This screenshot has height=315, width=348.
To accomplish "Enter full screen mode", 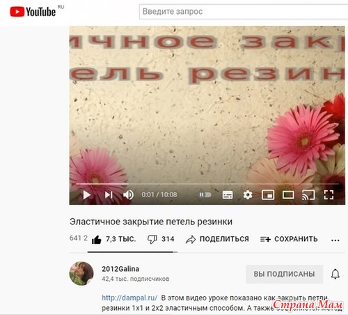I will point(329,194).
